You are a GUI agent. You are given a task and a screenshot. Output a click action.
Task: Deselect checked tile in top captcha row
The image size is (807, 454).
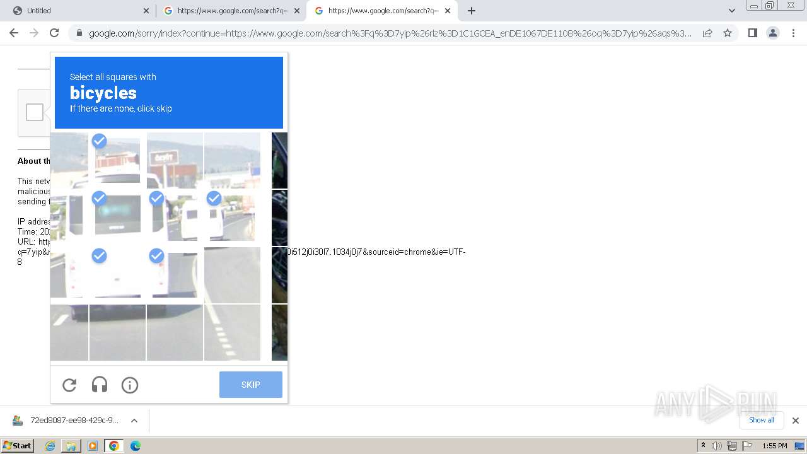117,160
